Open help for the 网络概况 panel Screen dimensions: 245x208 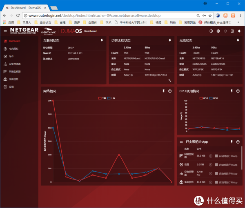click(x=170, y=91)
